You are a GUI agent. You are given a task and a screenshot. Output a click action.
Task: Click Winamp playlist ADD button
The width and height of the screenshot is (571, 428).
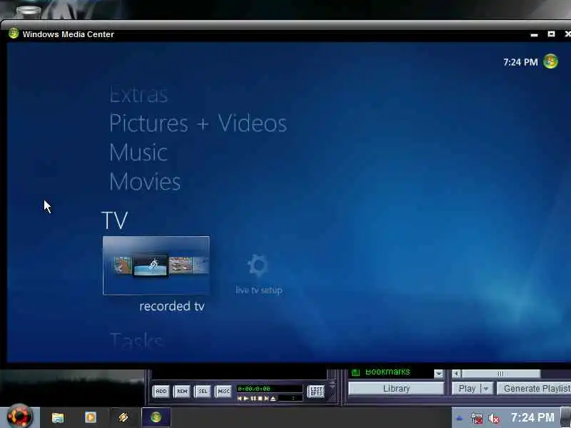pos(161,391)
